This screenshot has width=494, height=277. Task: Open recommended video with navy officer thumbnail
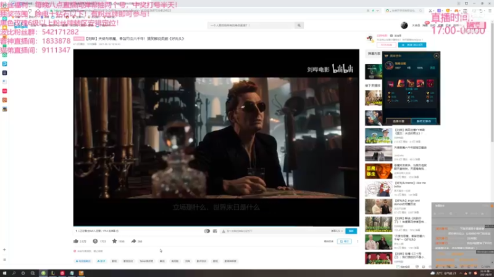pyautogui.click(x=379, y=135)
